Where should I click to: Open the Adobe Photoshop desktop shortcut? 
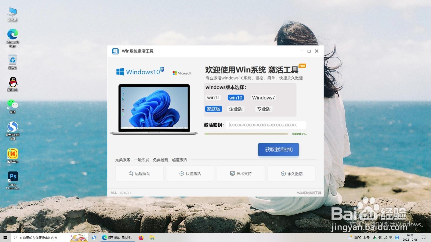point(13,180)
